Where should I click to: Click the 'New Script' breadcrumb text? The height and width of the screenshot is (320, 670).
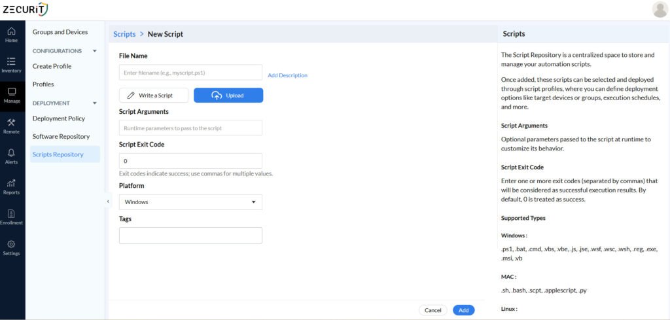coord(166,34)
